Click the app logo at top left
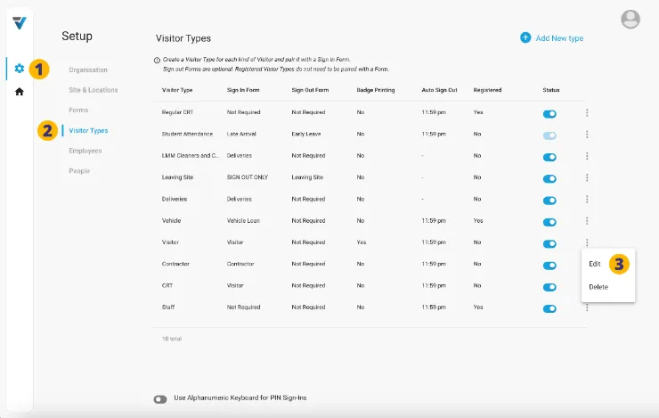The image size is (659, 418). (19, 22)
